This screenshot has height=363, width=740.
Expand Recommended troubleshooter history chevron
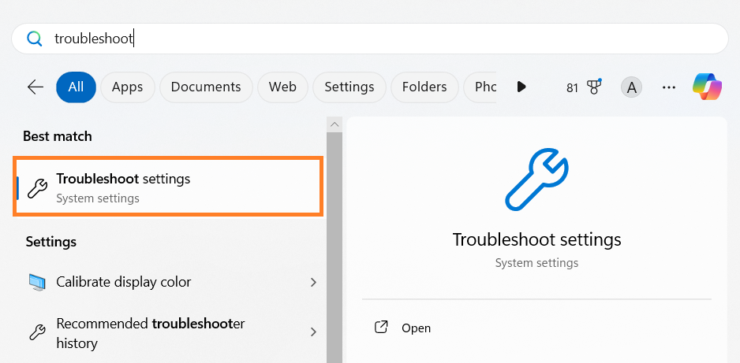coord(313,332)
